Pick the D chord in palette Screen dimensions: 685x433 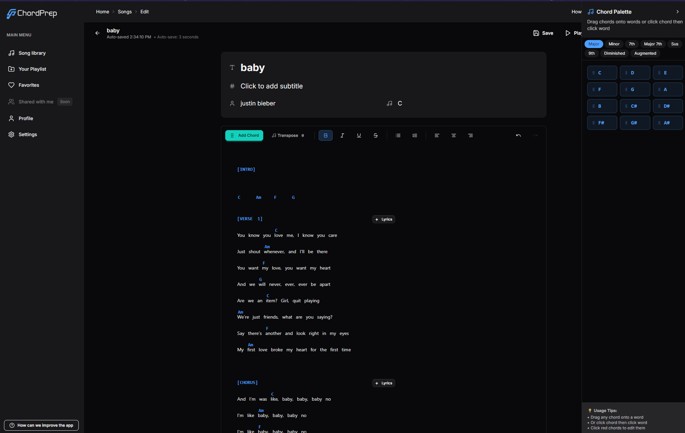(x=635, y=73)
